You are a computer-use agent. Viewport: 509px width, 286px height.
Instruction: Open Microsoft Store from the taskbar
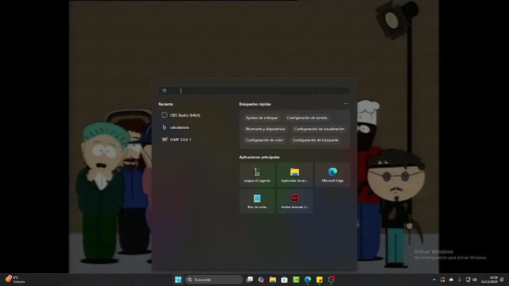[284, 280]
